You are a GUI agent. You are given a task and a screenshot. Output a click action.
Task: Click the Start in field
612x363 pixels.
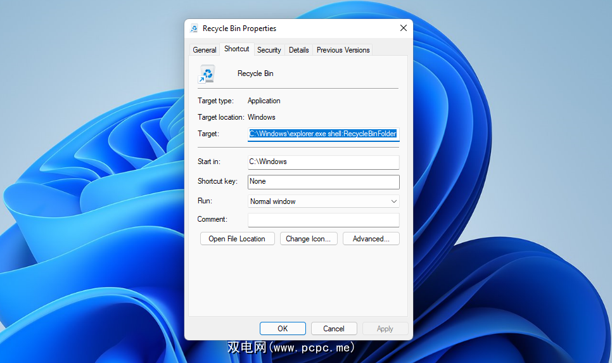(x=324, y=162)
